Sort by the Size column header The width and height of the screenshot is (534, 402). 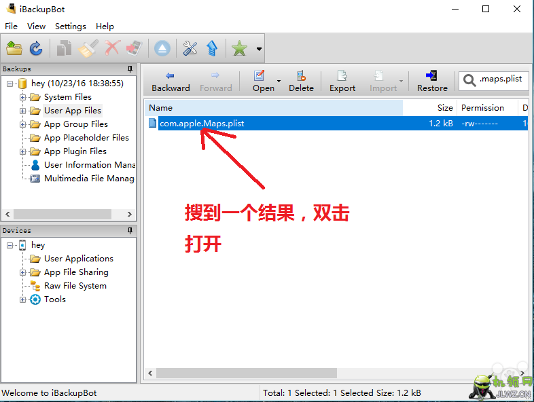(429, 108)
